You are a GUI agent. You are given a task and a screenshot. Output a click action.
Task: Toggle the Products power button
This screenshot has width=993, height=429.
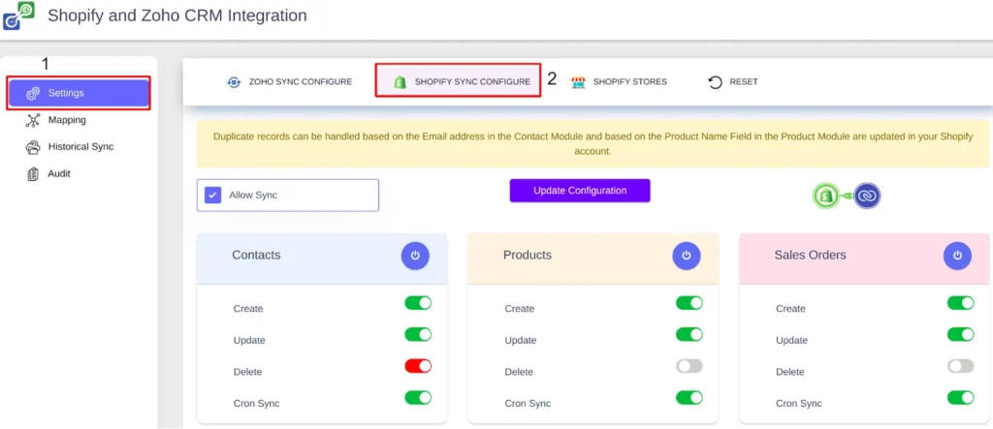pos(687,256)
